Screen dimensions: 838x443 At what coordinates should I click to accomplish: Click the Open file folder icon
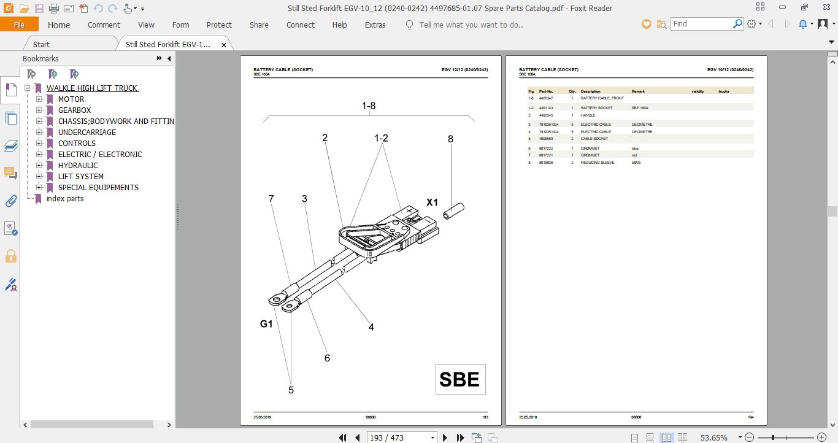[24, 9]
